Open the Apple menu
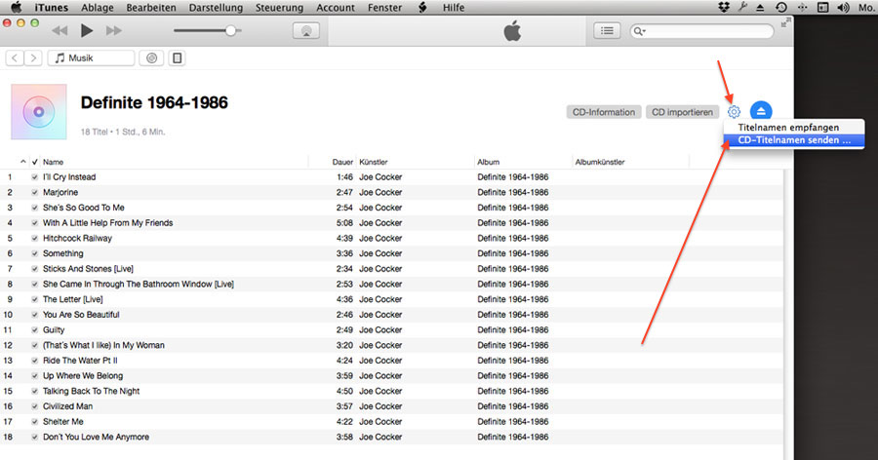Image resolution: width=878 pixels, height=460 pixels. tap(17, 7)
